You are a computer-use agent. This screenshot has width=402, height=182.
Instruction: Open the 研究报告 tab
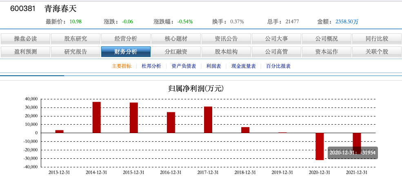[76, 52]
